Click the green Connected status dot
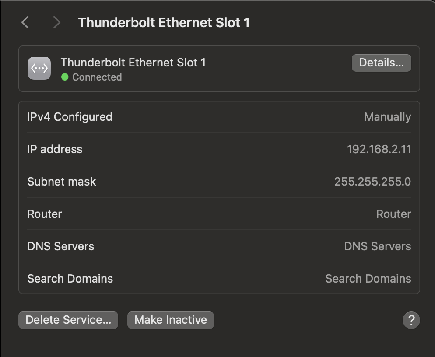435x357 pixels. coord(65,77)
